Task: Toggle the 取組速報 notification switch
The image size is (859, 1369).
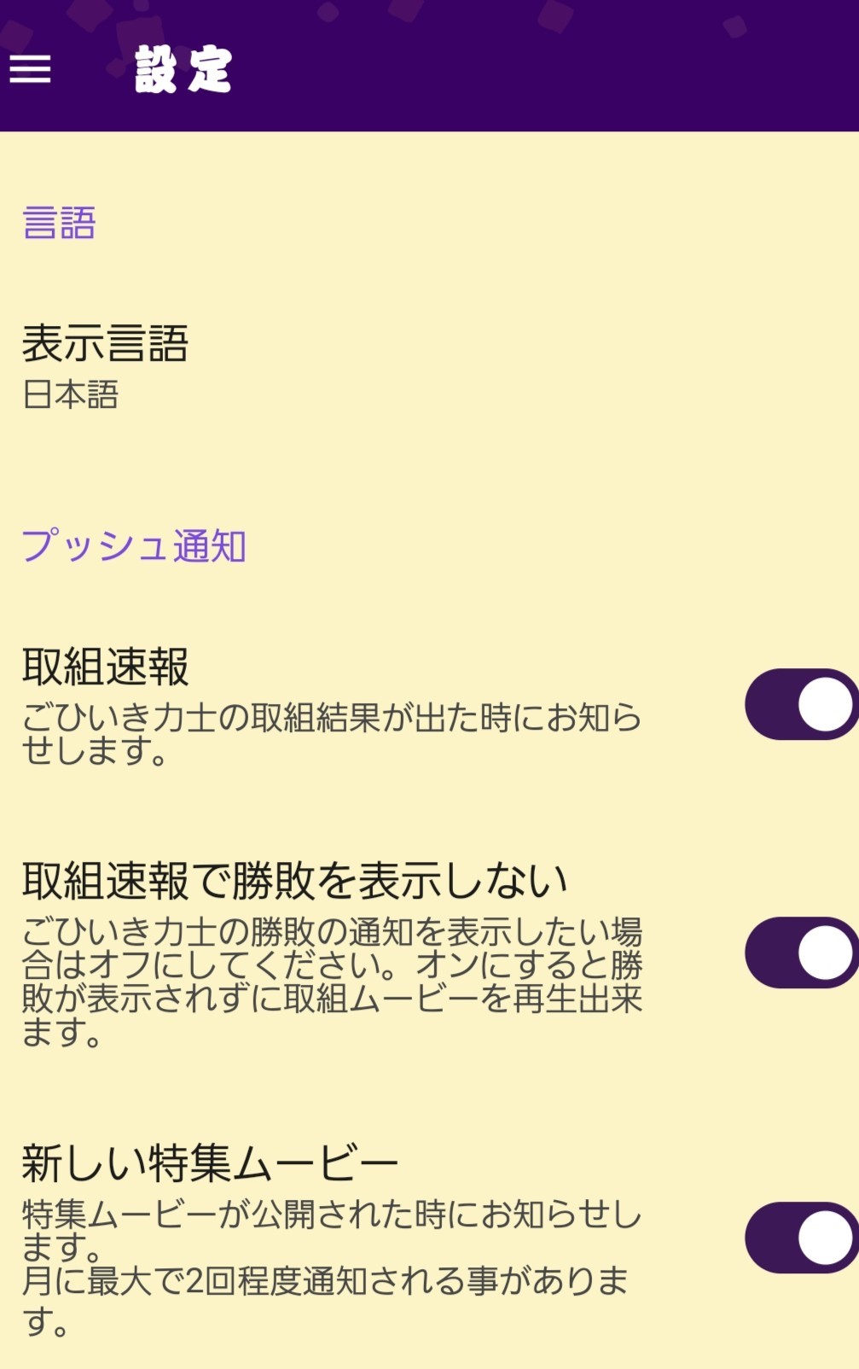Action: pyautogui.click(x=800, y=704)
